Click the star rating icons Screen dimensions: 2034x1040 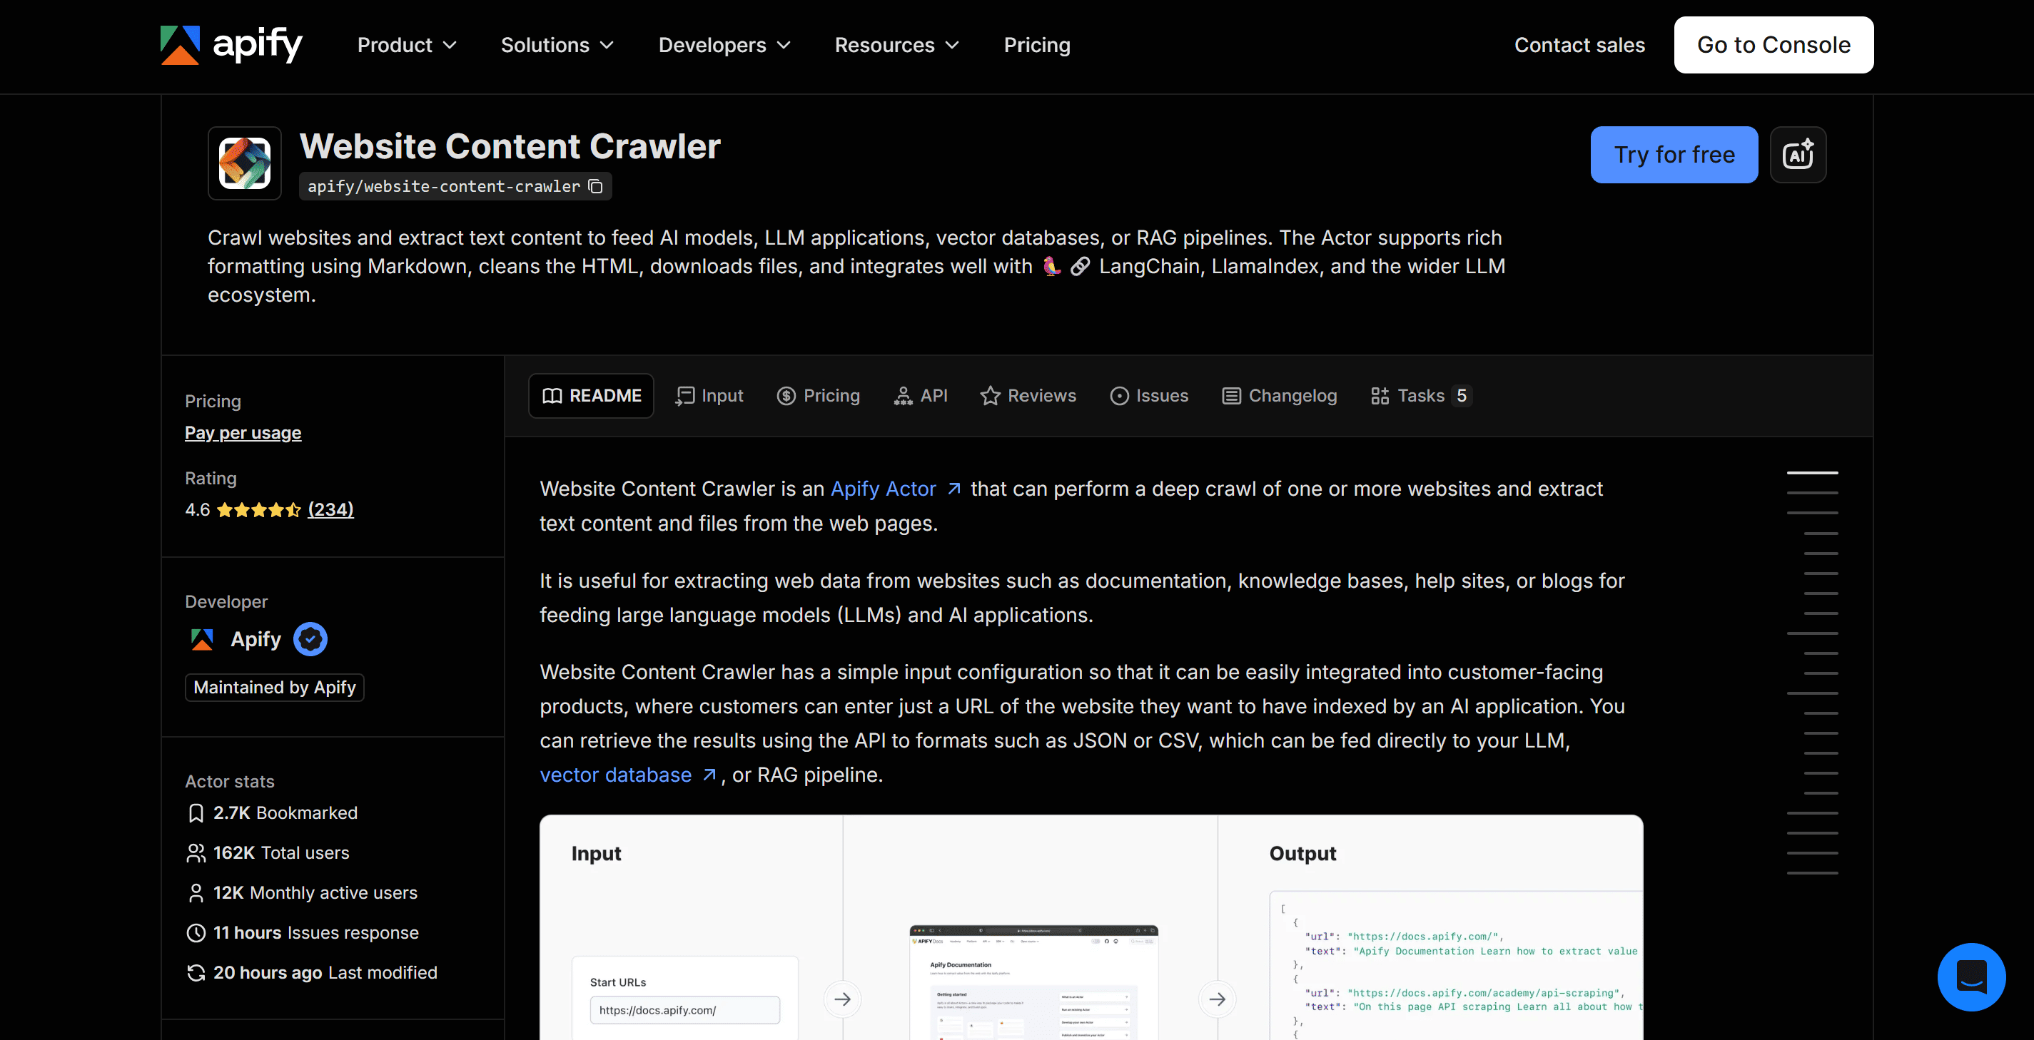point(259,510)
